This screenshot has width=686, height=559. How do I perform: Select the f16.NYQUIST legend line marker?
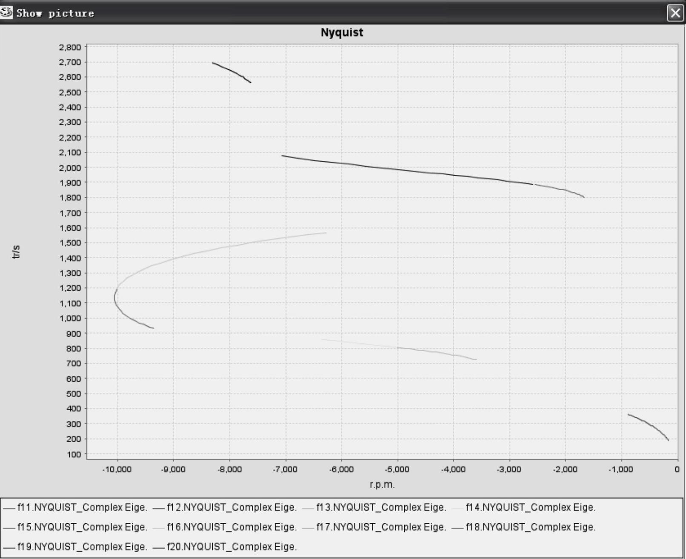(158, 528)
